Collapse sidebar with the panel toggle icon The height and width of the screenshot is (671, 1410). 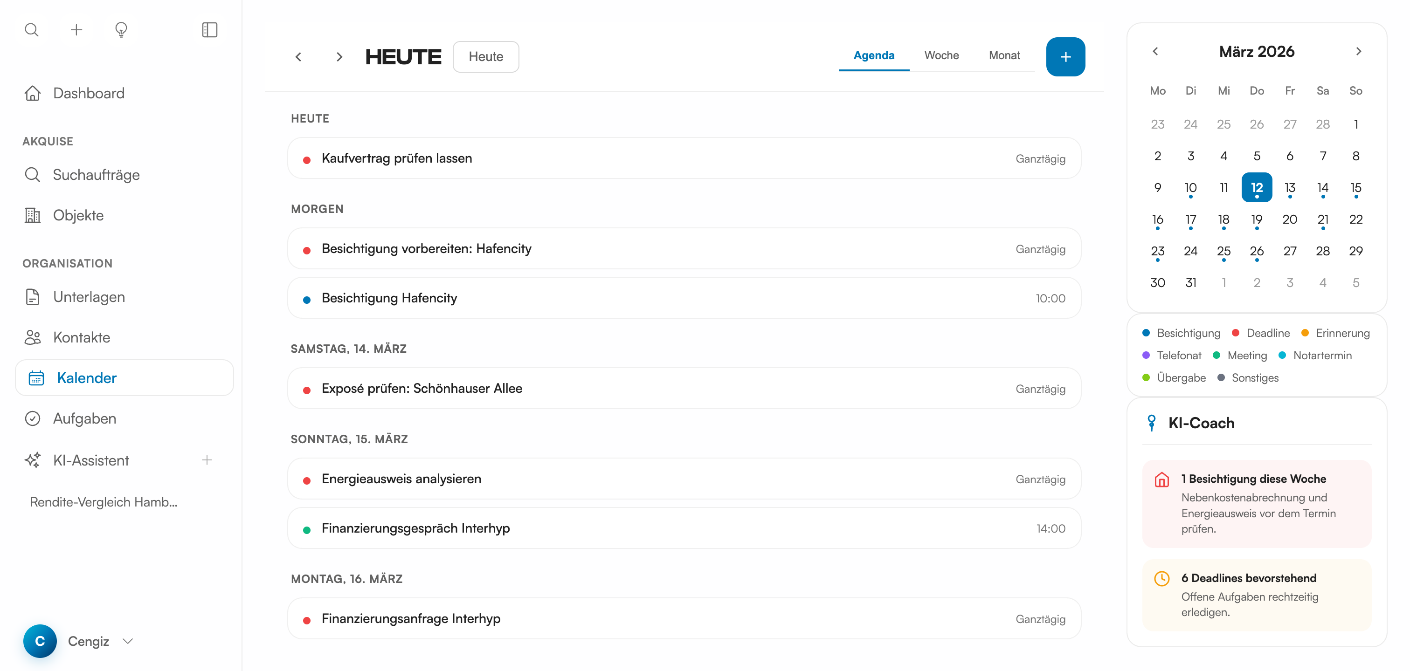click(x=210, y=29)
